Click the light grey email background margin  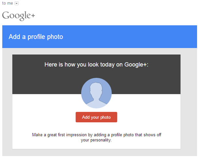click(7, 98)
